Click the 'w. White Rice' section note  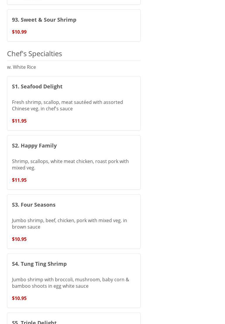21,67
